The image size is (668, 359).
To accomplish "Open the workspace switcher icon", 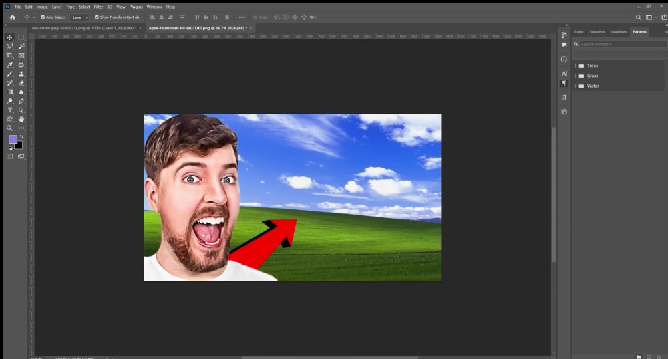I will [649, 17].
